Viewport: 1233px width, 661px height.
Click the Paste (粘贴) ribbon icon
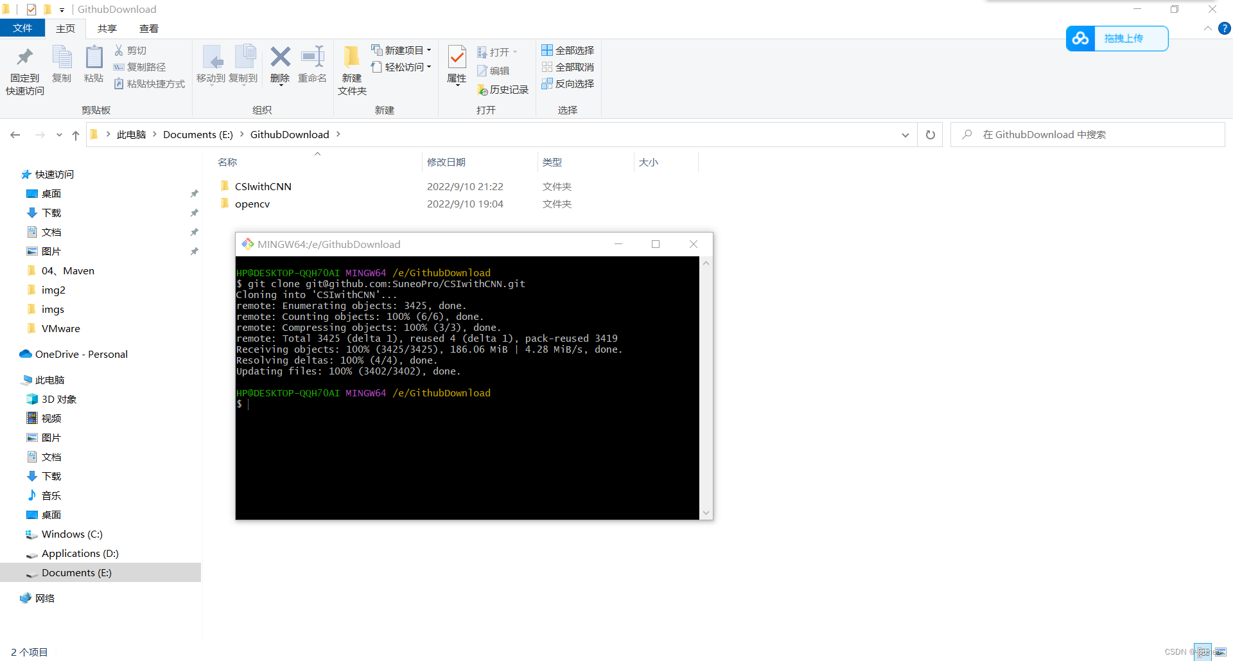(94, 57)
